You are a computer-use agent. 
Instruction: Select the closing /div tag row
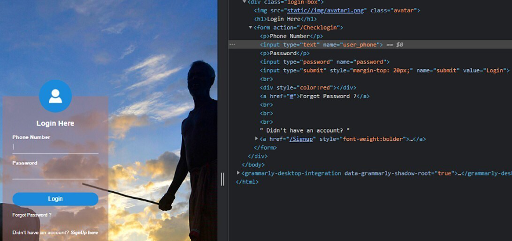[258, 156]
